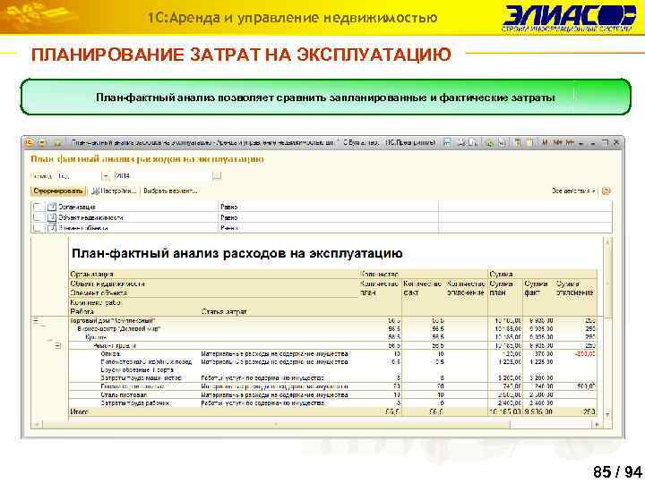Click the 500,00 deviation value in Гвозди row
Screen dimensions: 645x483
click(x=586, y=386)
